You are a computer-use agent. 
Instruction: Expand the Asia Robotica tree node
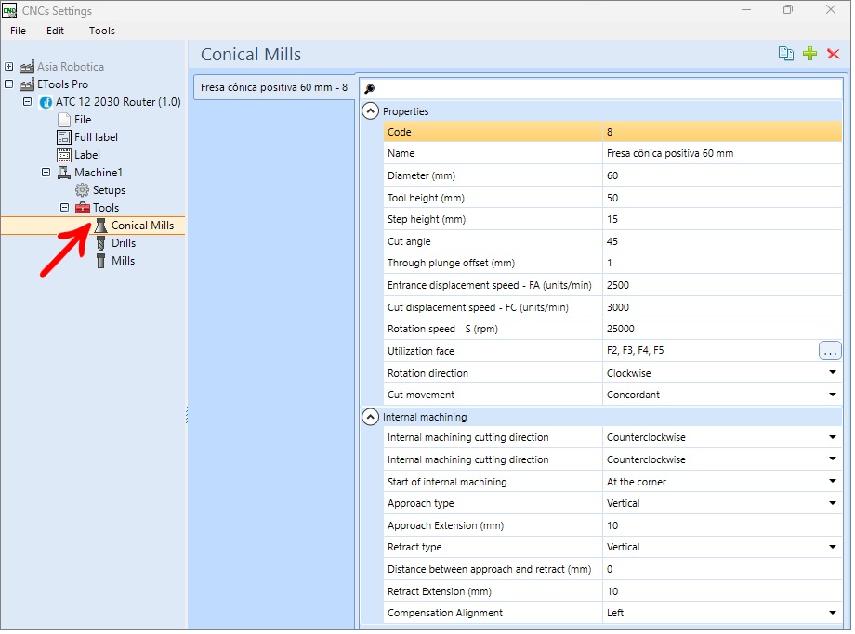click(x=8, y=67)
